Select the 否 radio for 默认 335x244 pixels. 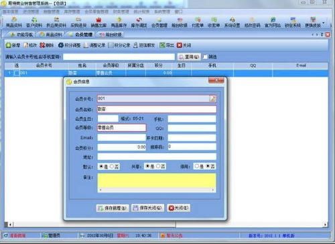(112, 166)
